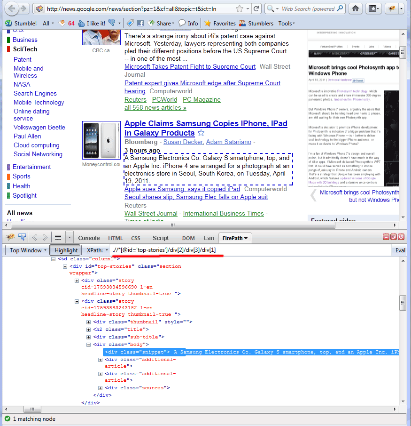411x426 pixels.
Task: Click the thumbs-down dislike icon
Action: tap(112, 23)
